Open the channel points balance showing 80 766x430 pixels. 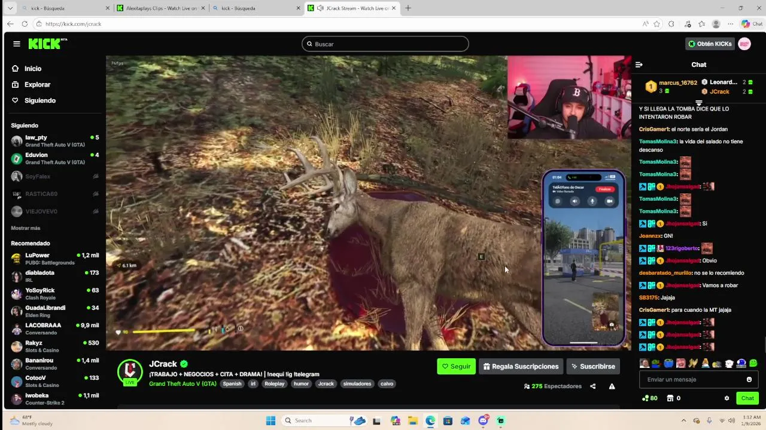(x=649, y=398)
